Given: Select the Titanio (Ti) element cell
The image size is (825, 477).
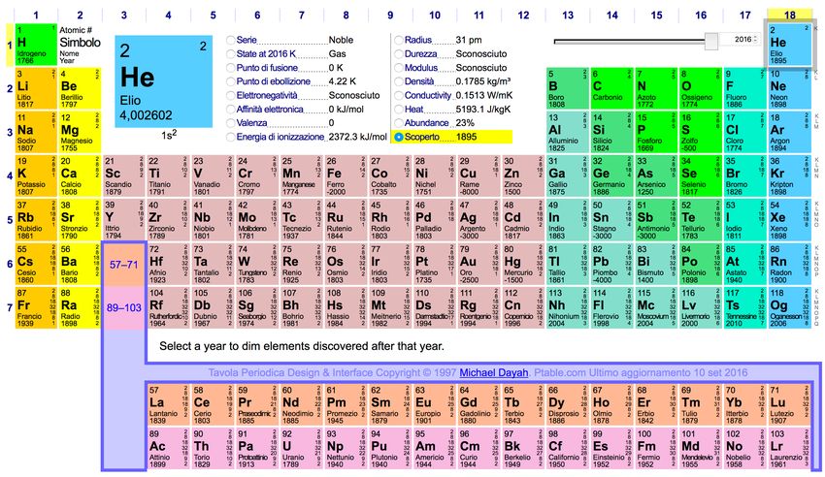Looking at the screenshot, I should pyautogui.click(x=168, y=176).
